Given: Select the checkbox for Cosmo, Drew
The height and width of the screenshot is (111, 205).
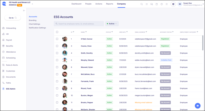Looking at the screenshot, I should (x=57, y=46).
